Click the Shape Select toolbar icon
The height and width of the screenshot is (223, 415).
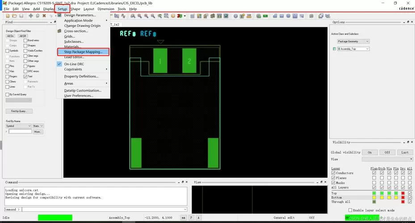point(295,16)
